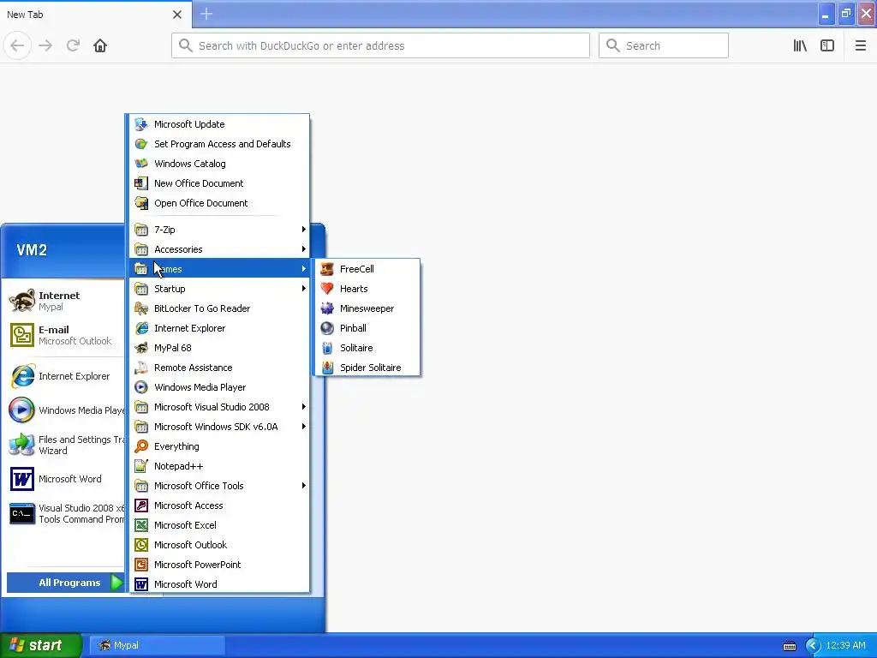Open Windows Media Player in recent programs
This screenshot has height=658, width=877.
[x=64, y=410]
